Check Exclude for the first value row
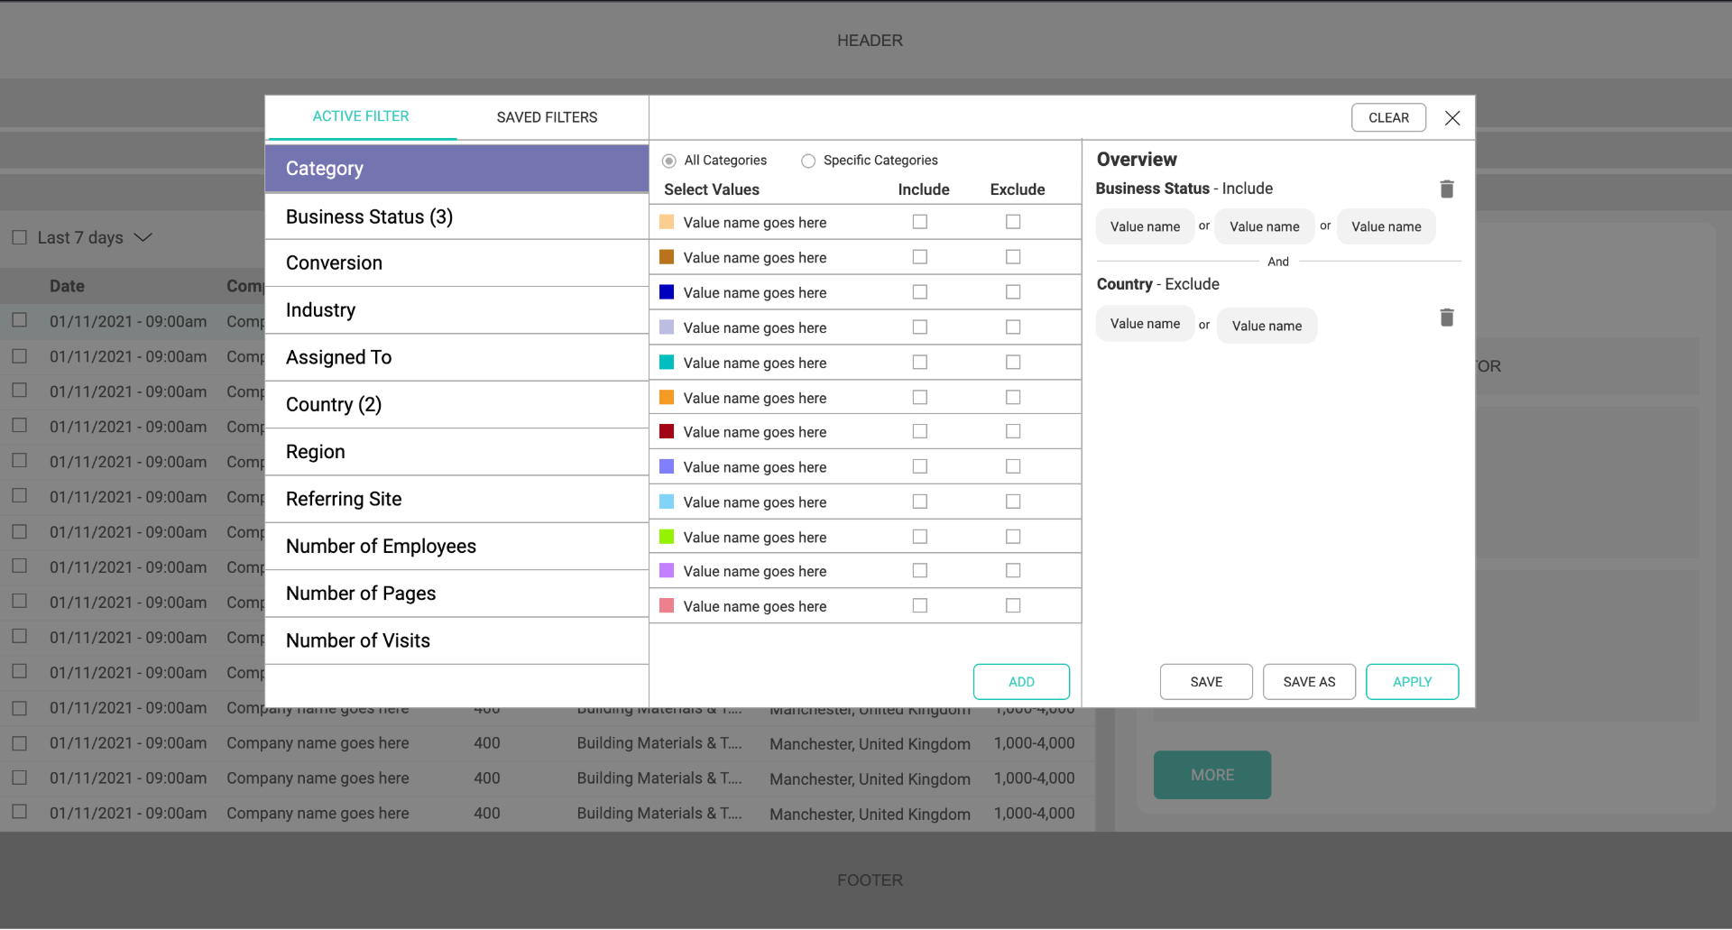This screenshot has height=930, width=1732. click(1013, 222)
